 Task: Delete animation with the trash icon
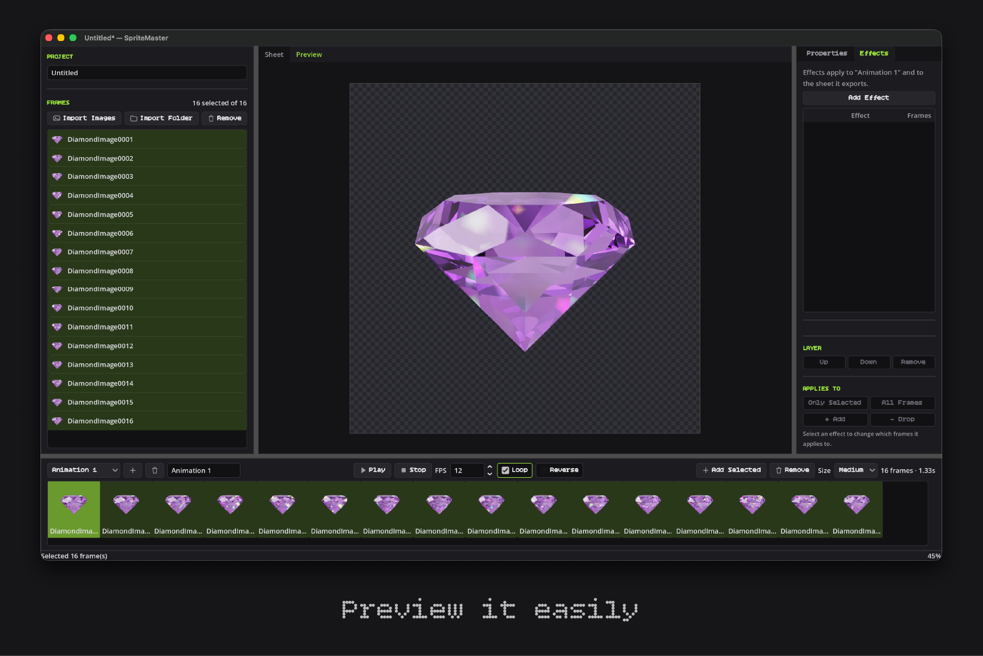(x=154, y=470)
